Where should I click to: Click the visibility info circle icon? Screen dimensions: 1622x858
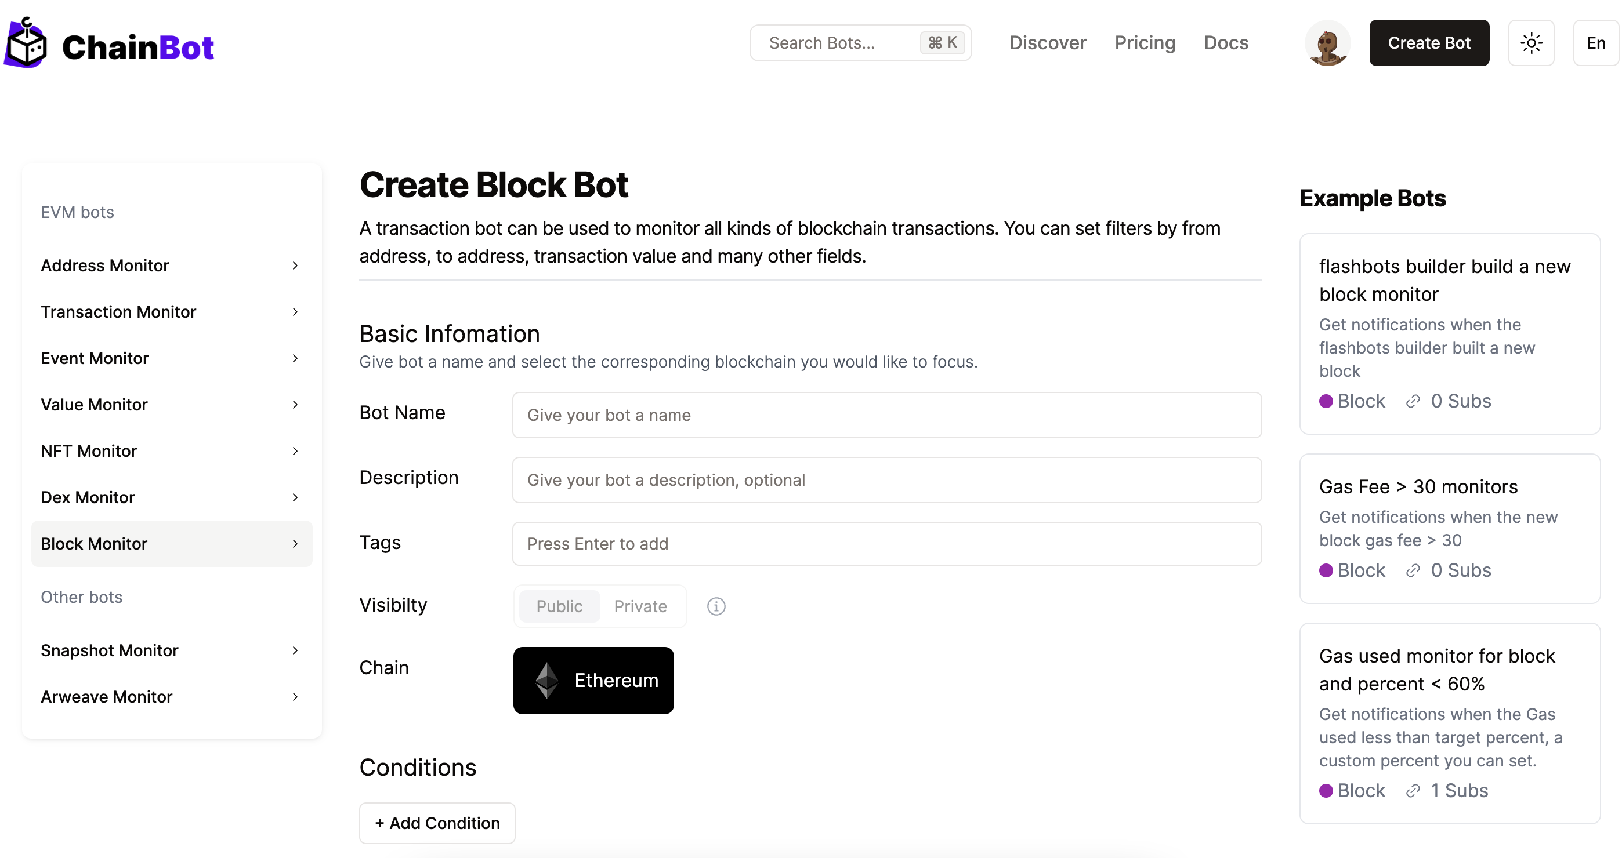coord(716,606)
